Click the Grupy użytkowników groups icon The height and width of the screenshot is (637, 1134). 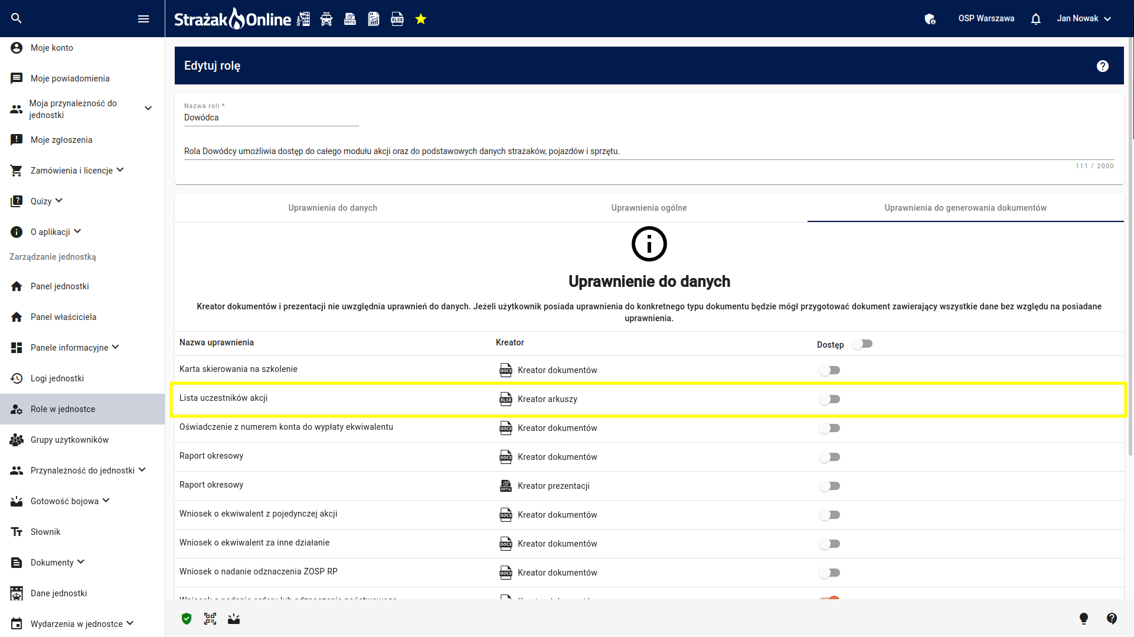tap(17, 440)
